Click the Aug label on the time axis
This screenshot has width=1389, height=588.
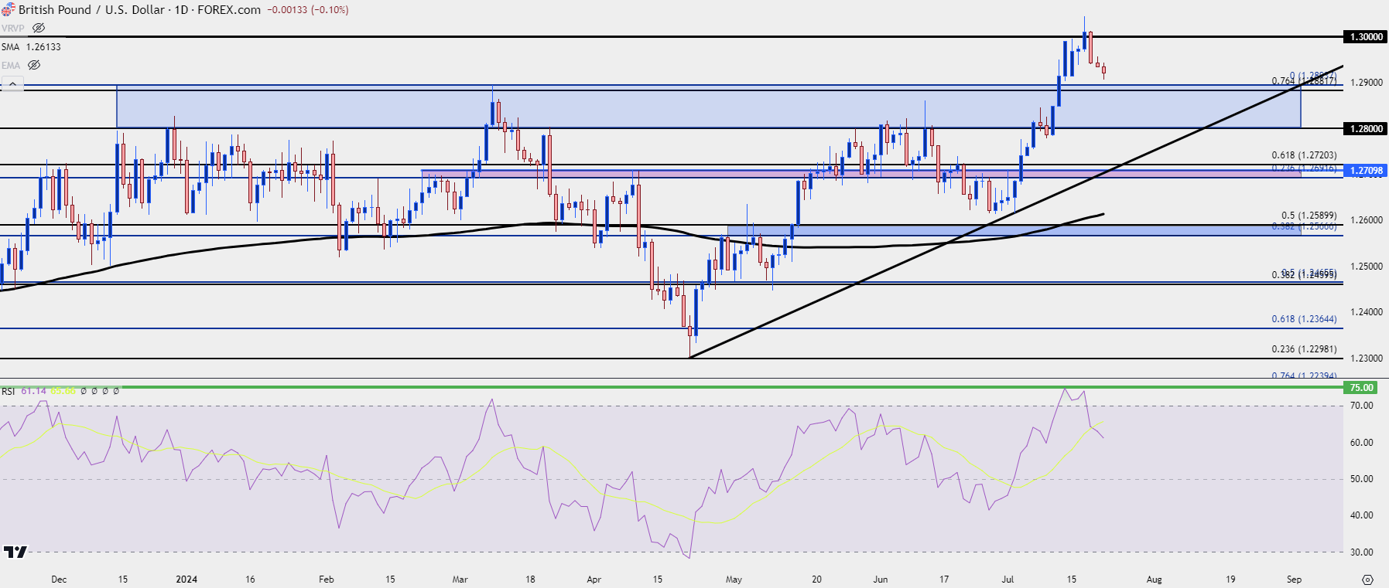click(1154, 579)
